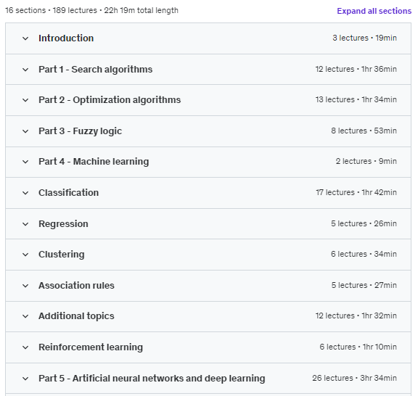Screen dimensions: 418x396
Task: Click the 6 lectures • 1hr 10min label
Action: coord(358,347)
